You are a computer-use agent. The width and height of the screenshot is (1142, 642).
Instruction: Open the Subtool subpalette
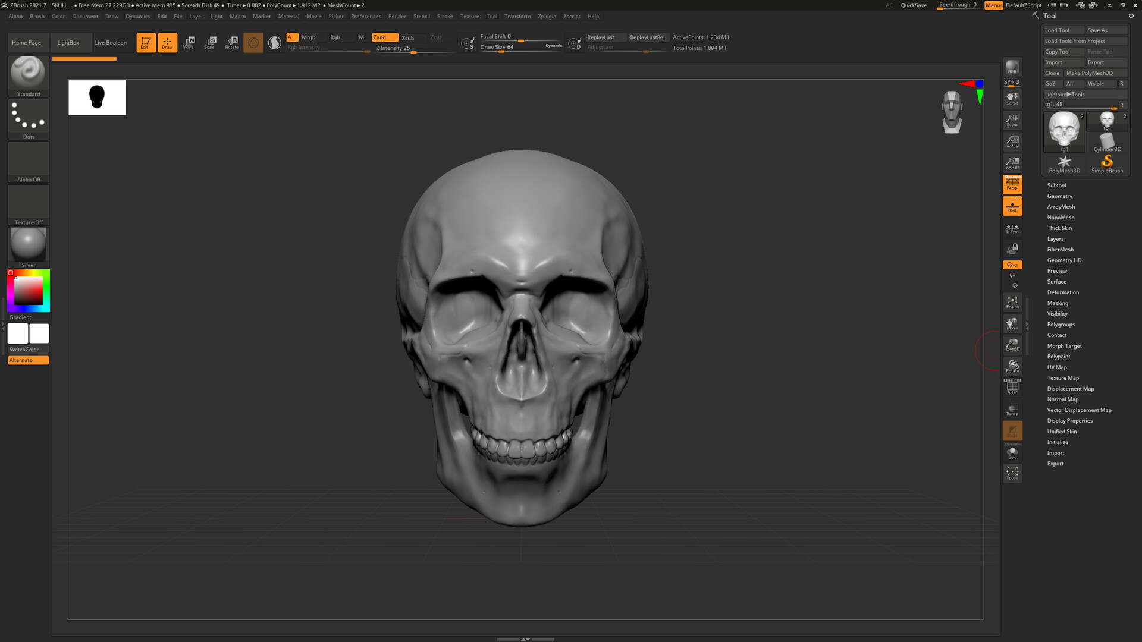tap(1056, 185)
